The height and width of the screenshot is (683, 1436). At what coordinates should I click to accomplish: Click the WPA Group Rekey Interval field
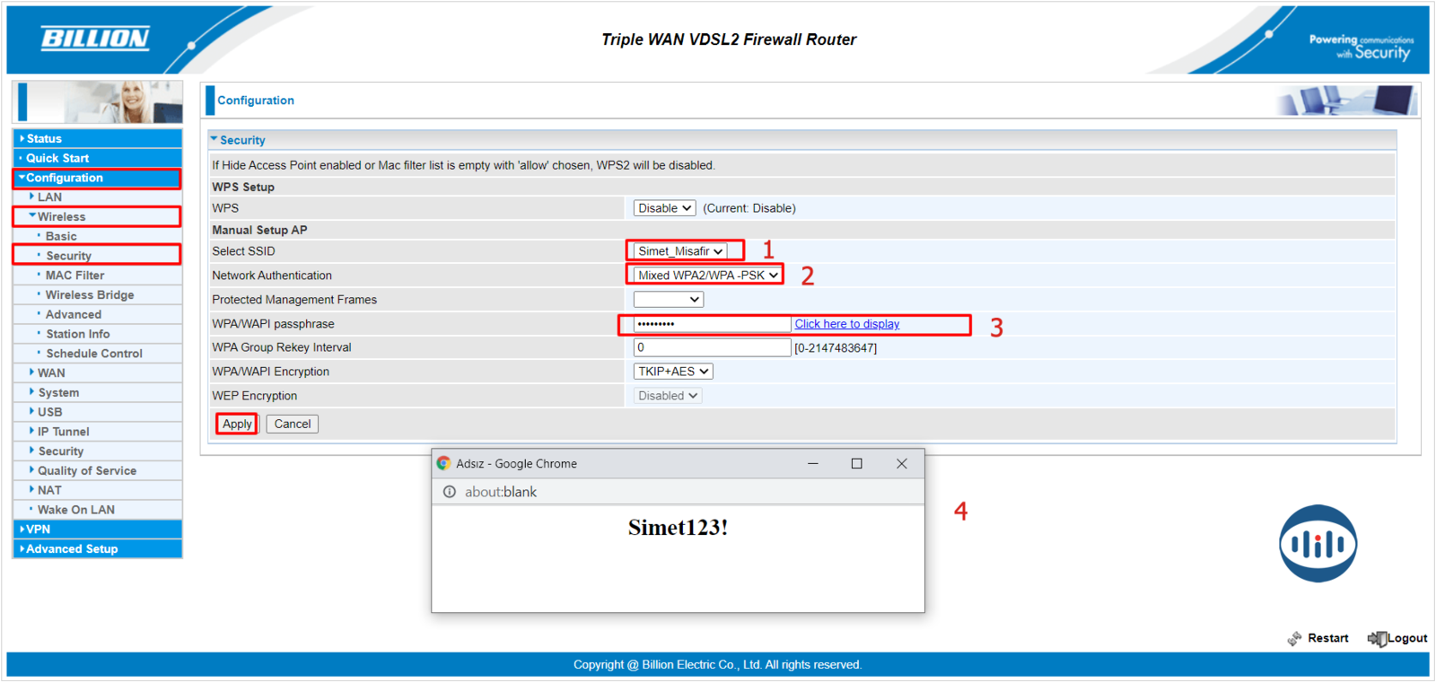click(x=711, y=347)
